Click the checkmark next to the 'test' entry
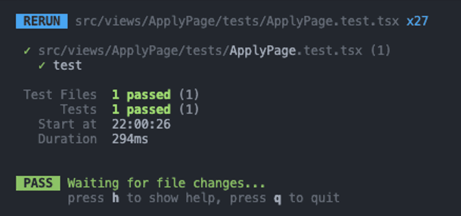 (42, 65)
